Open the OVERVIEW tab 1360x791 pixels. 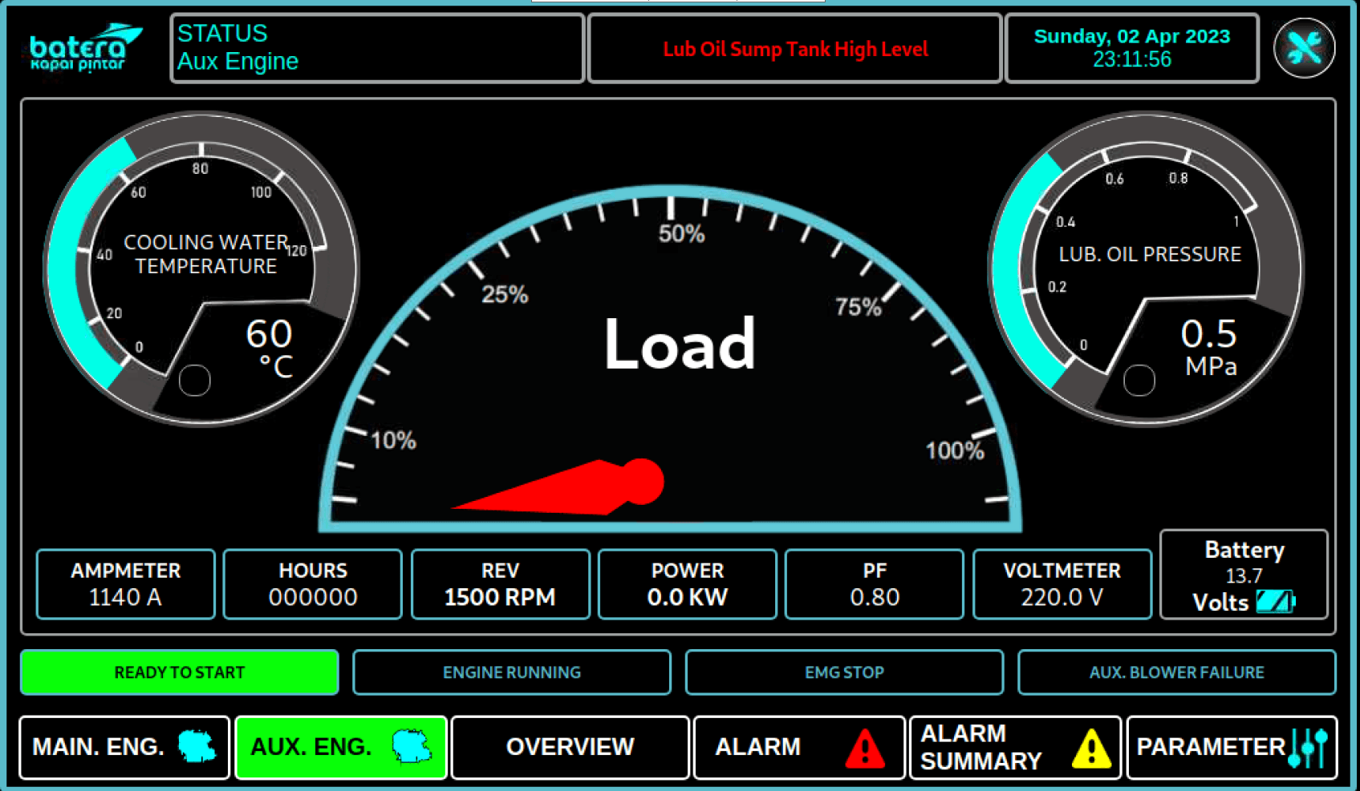coord(570,747)
